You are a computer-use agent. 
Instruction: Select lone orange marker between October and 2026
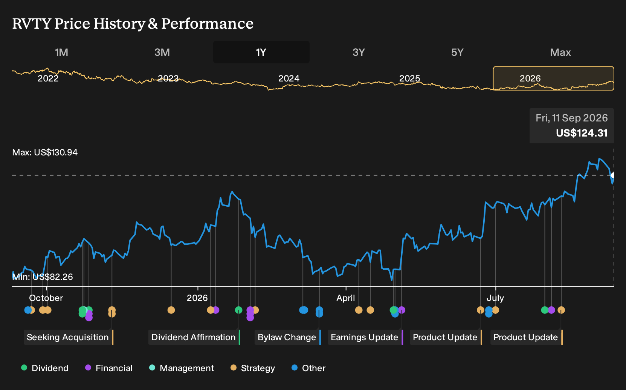[x=171, y=310]
